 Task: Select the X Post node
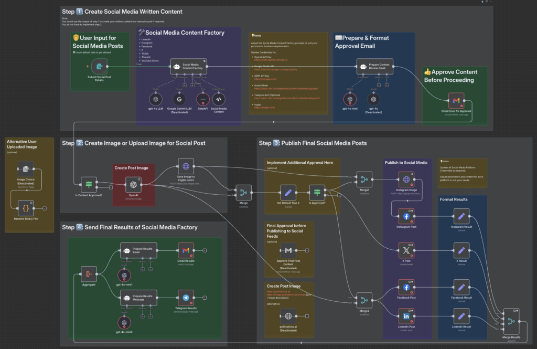(x=406, y=250)
